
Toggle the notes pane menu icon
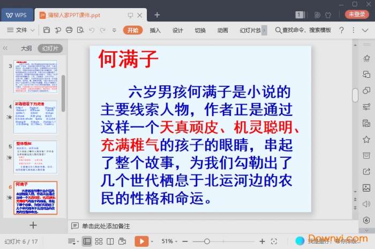pos(72,241)
